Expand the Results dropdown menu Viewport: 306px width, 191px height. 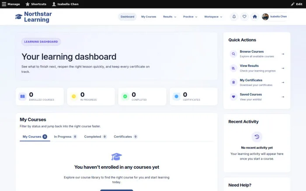point(170,17)
